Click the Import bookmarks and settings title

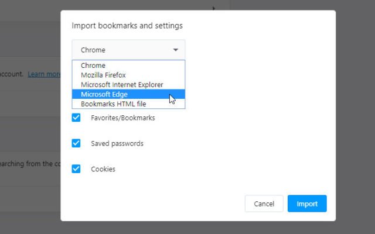point(127,26)
